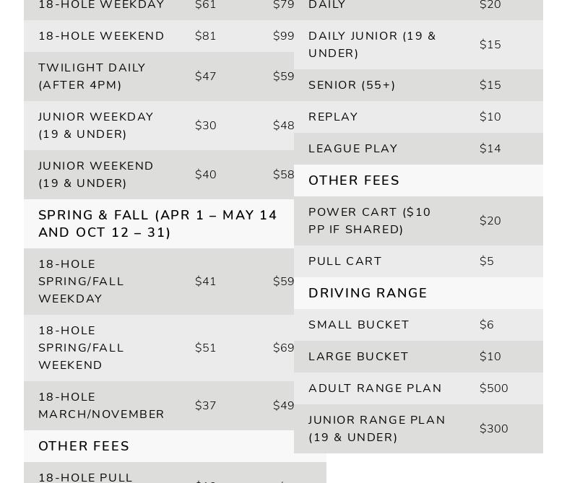This screenshot has width=567, height=483.
Task: Select the Replay fee row label
Action: coord(333,117)
